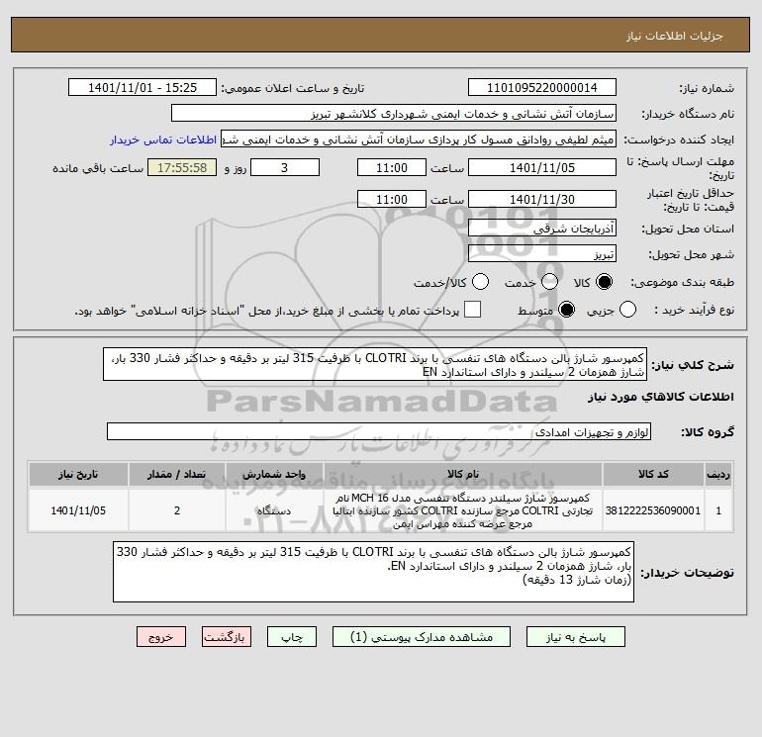Click the پاسخ به نیاز button

tap(576, 637)
